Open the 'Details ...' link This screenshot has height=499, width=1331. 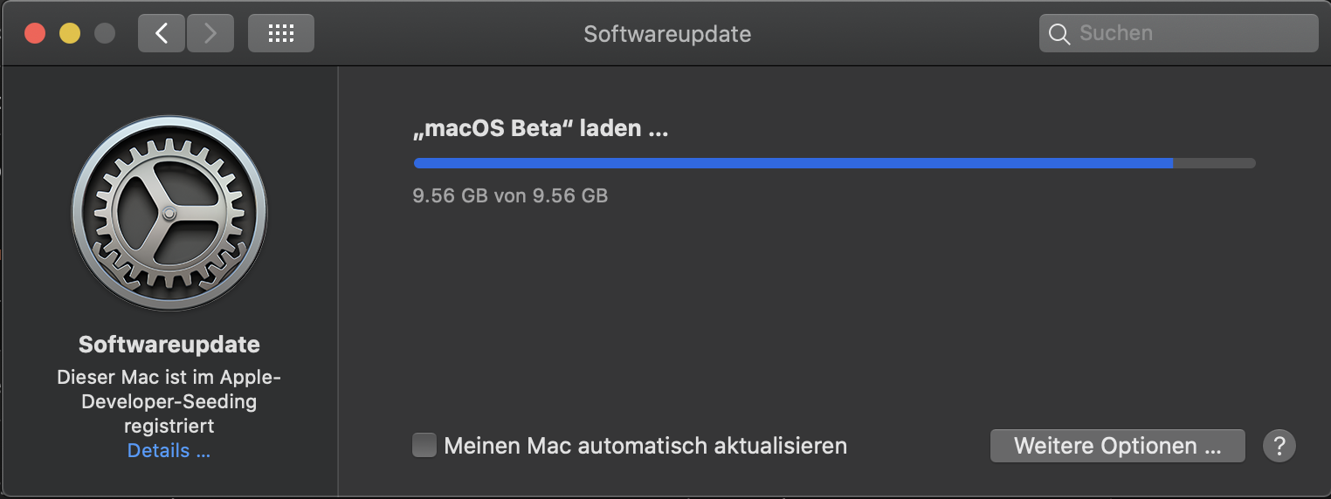pyautogui.click(x=169, y=451)
